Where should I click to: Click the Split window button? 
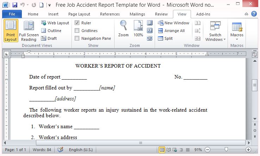(165, 38)
